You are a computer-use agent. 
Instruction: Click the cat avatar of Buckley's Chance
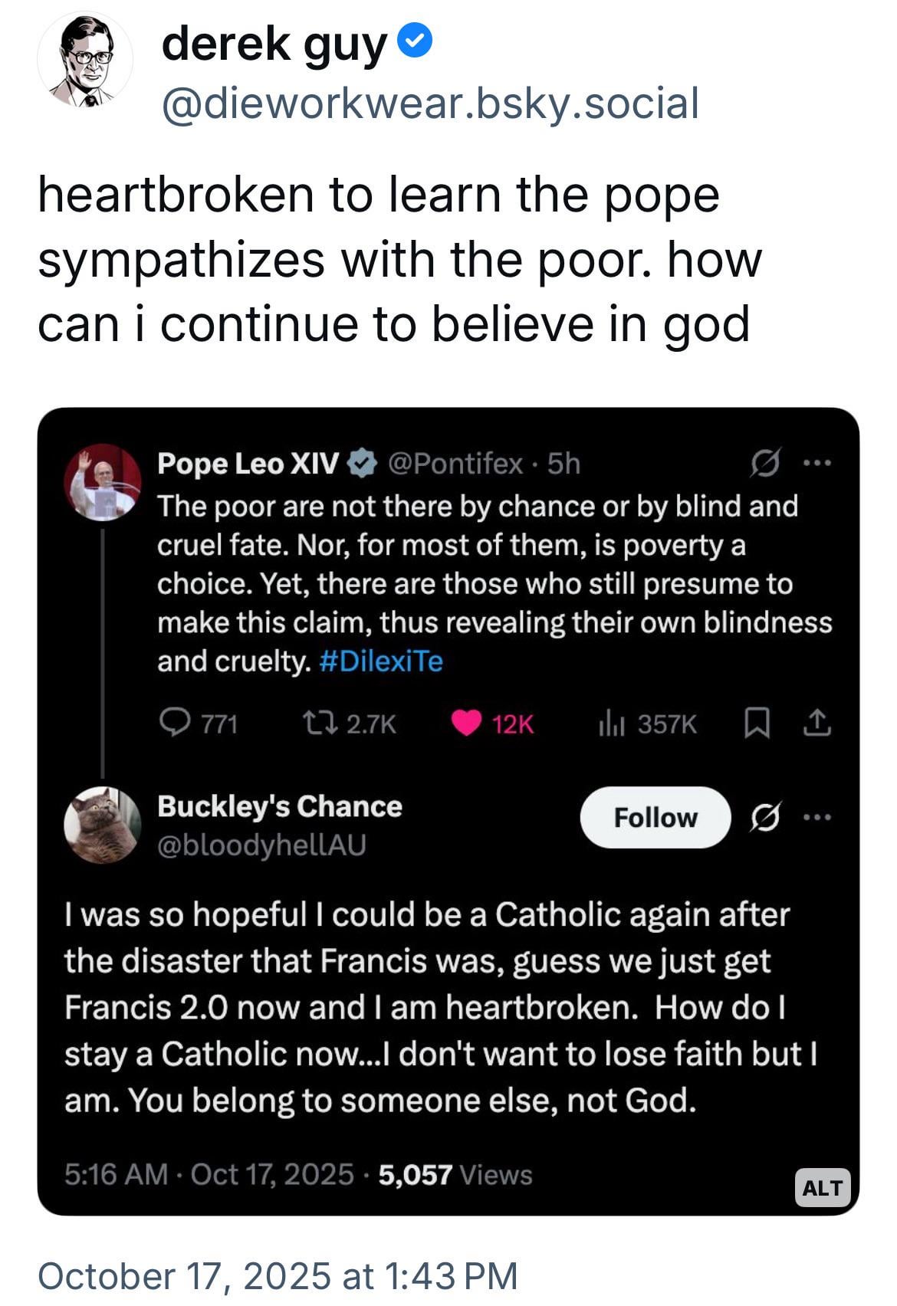coord(103,825)
